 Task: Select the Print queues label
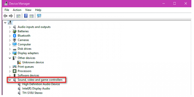pyautogui.click(x=26, y=67)
